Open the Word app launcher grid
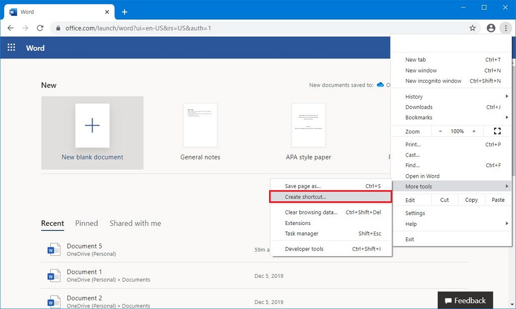Image resolution: width=516 pixels, height=309 pixels. pyautogui.click(x=11, y=48)
